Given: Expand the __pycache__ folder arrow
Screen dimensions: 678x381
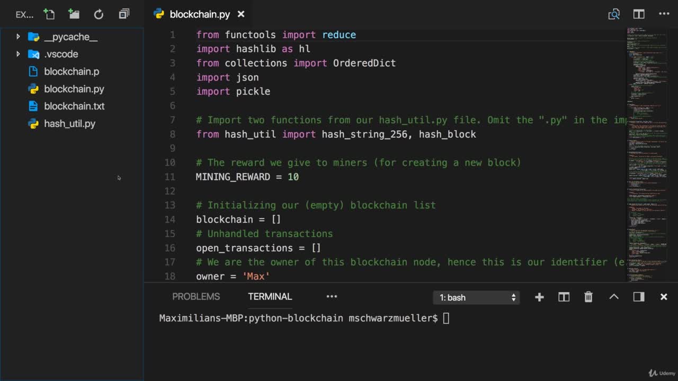Looking at the screenshot, I should click(18, 37).
